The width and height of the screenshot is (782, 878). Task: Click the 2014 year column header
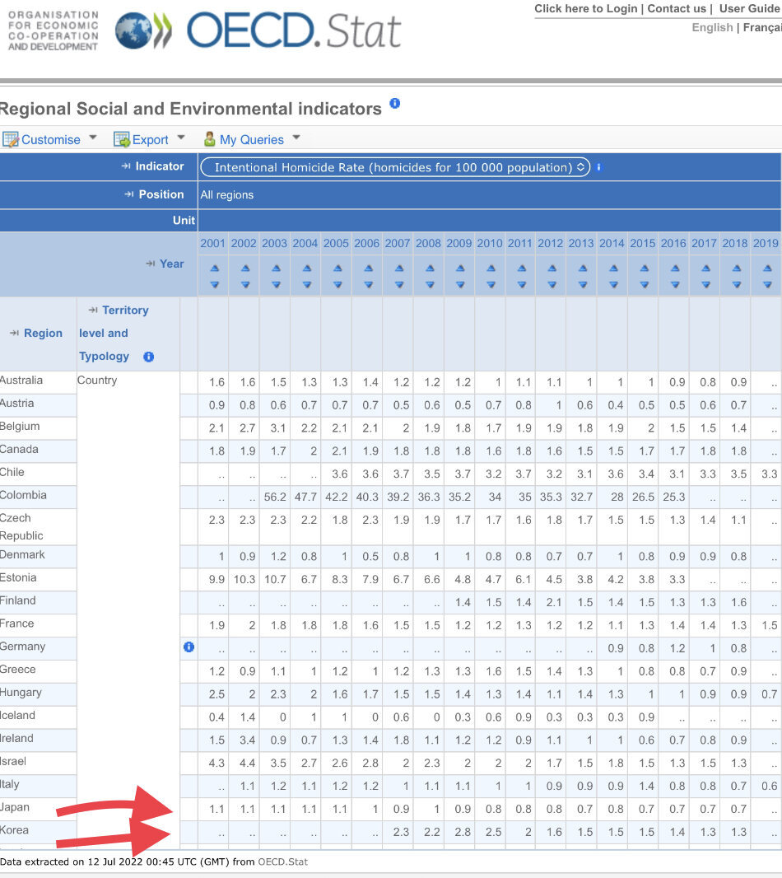pyautogui.click(x=612, y=243)
